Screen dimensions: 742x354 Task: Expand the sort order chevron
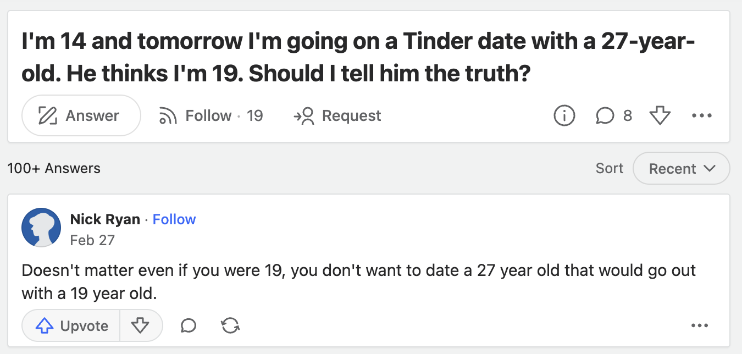(710, 168)
